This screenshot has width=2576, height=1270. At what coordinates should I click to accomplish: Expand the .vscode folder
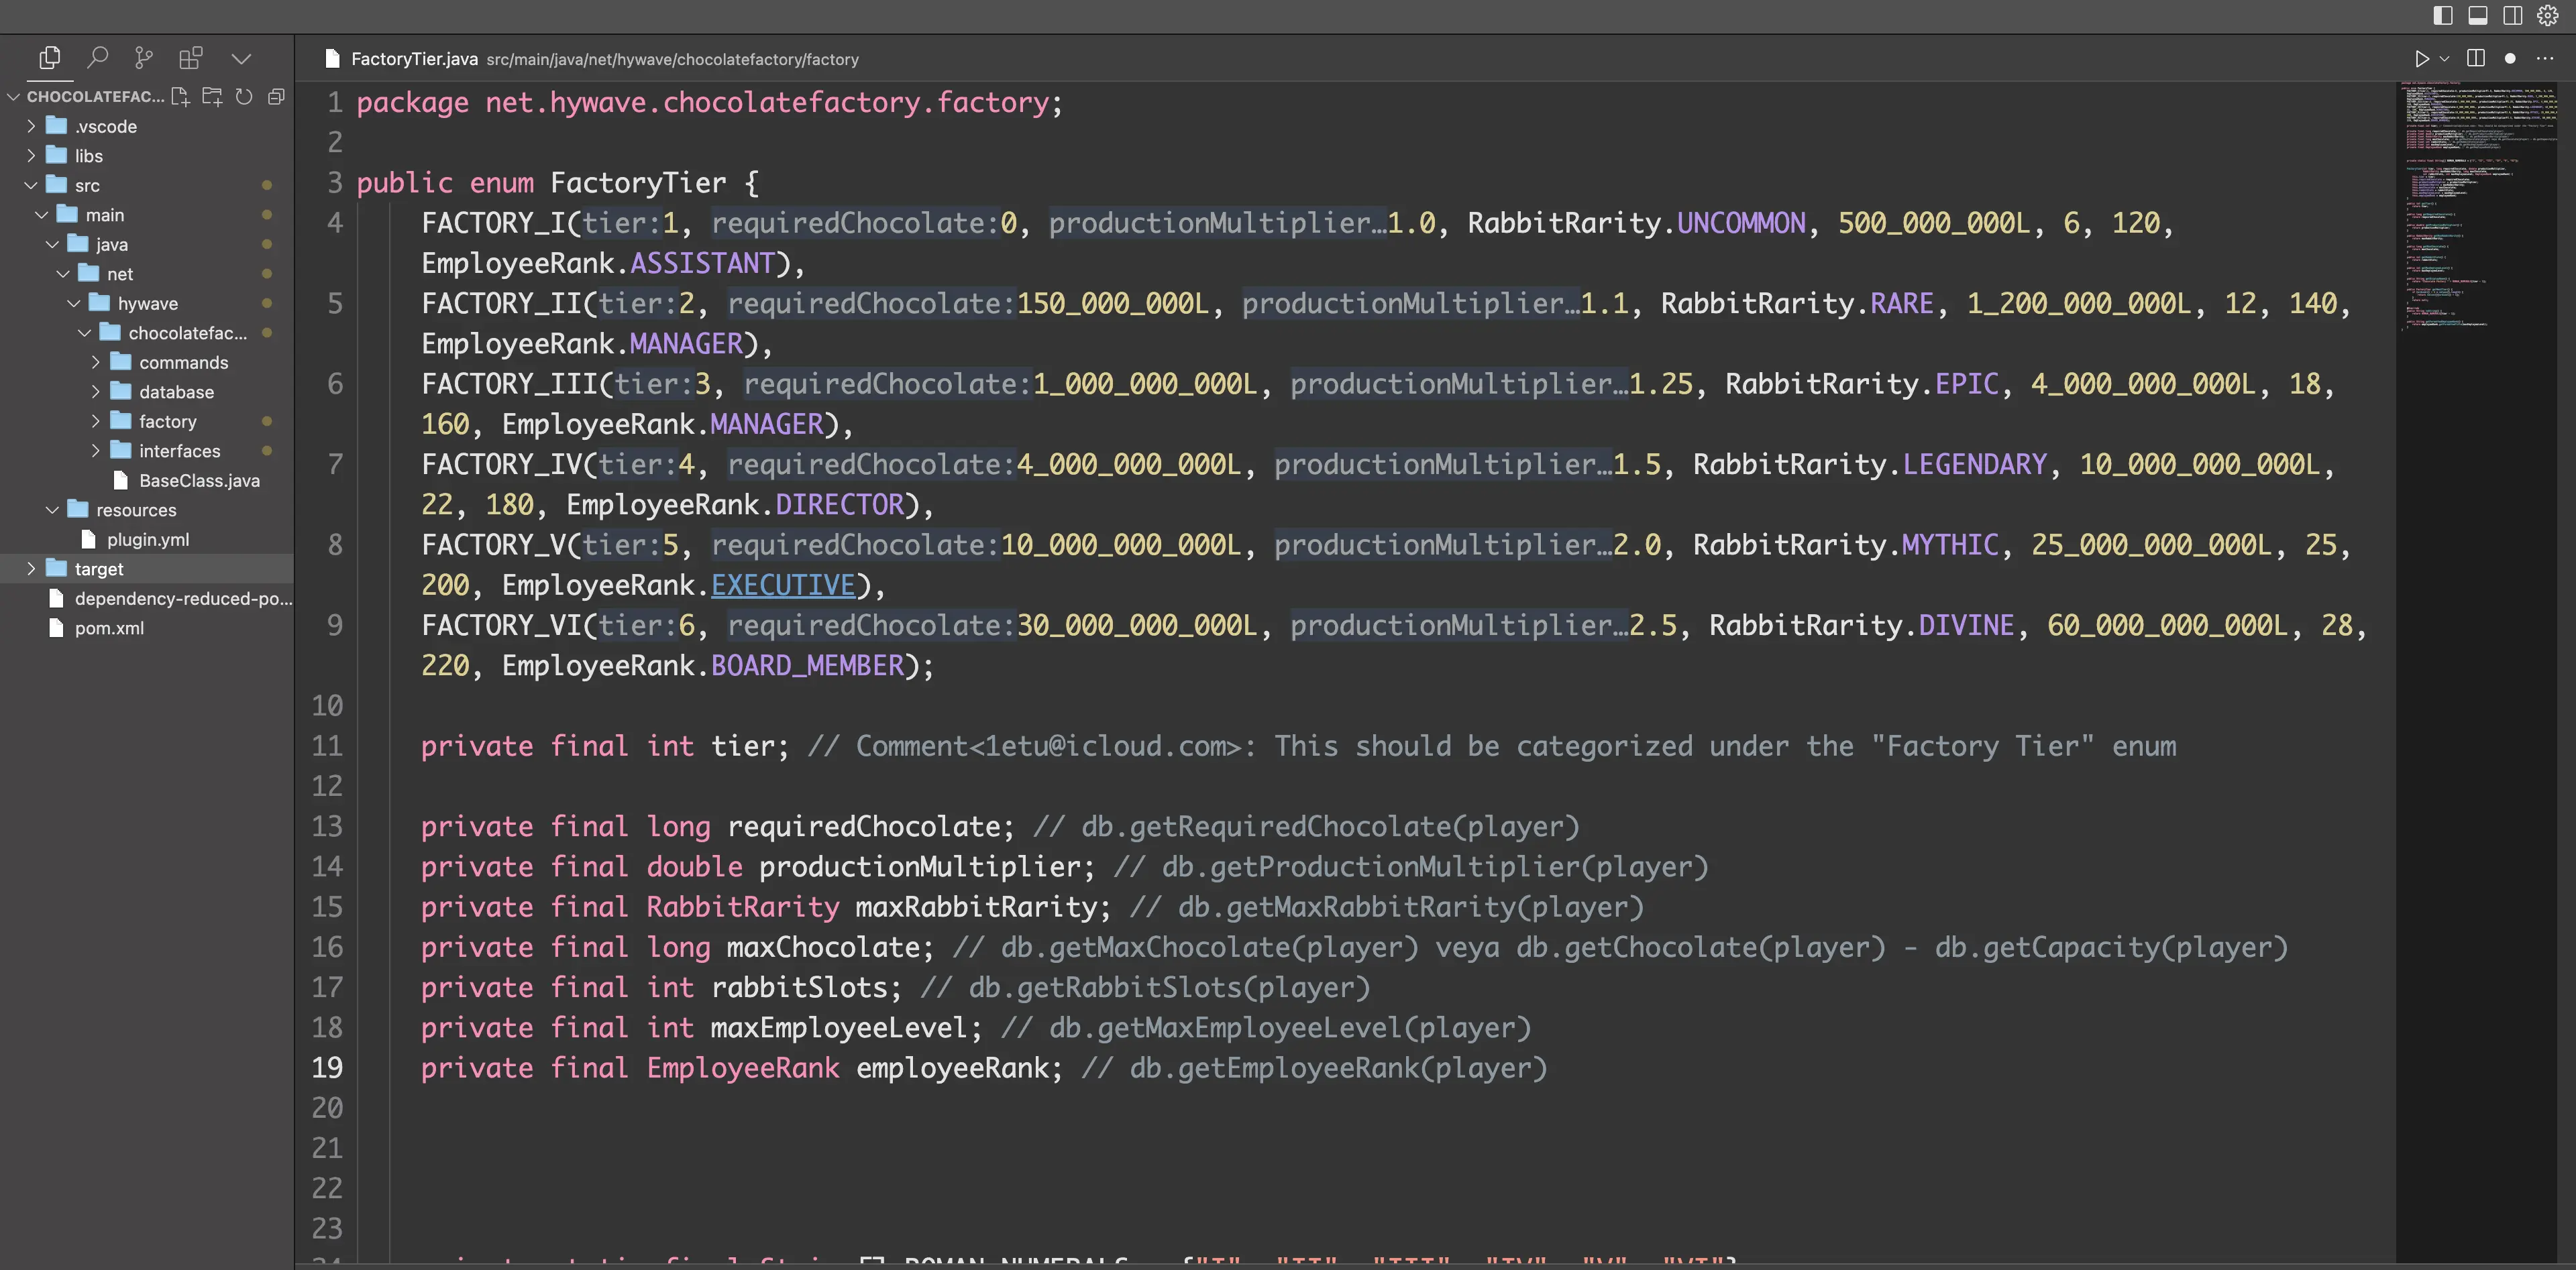(31, 126)
